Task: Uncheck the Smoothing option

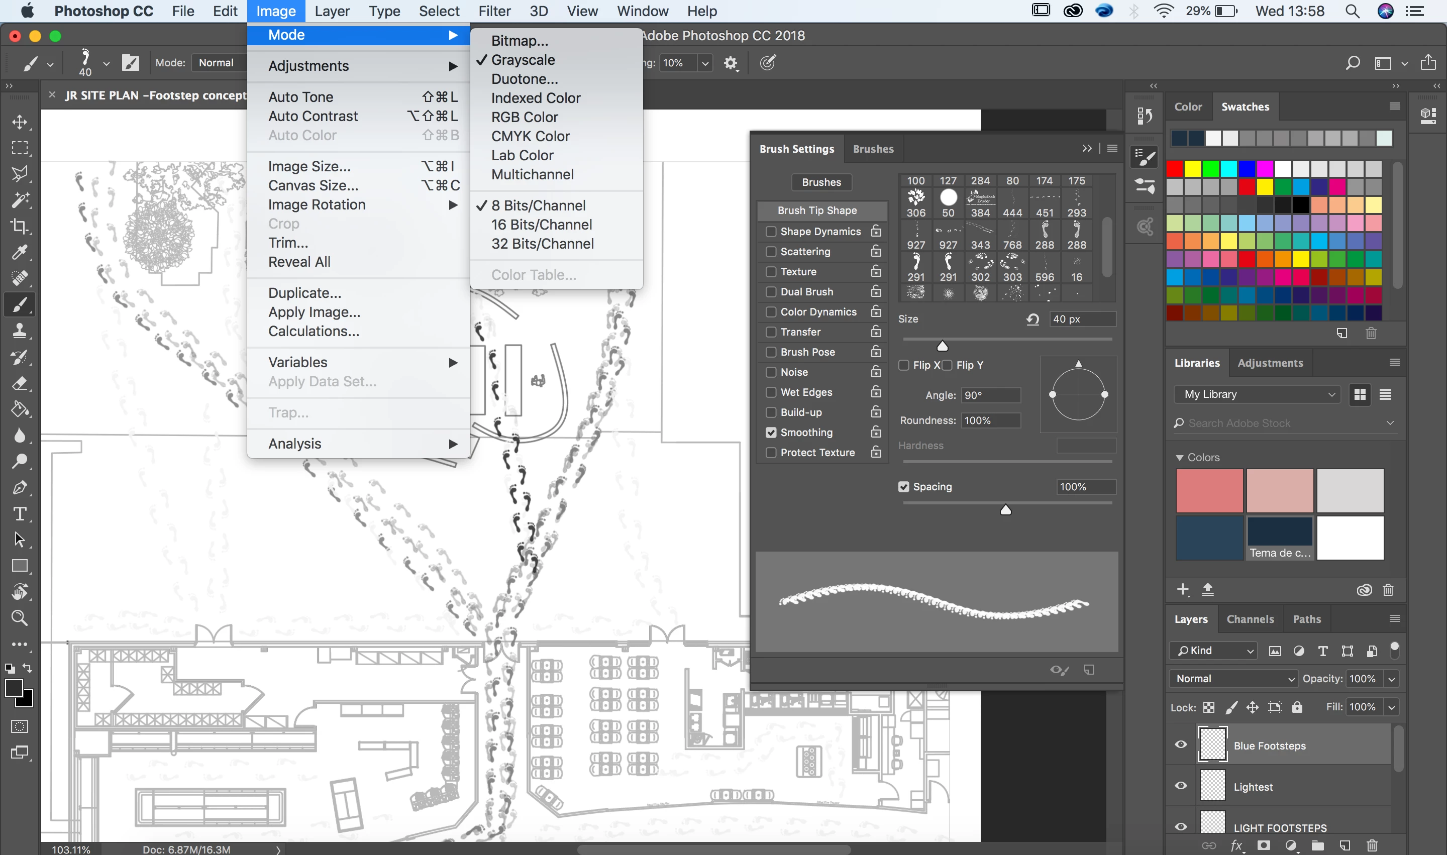Action: [x=770, y=432]
